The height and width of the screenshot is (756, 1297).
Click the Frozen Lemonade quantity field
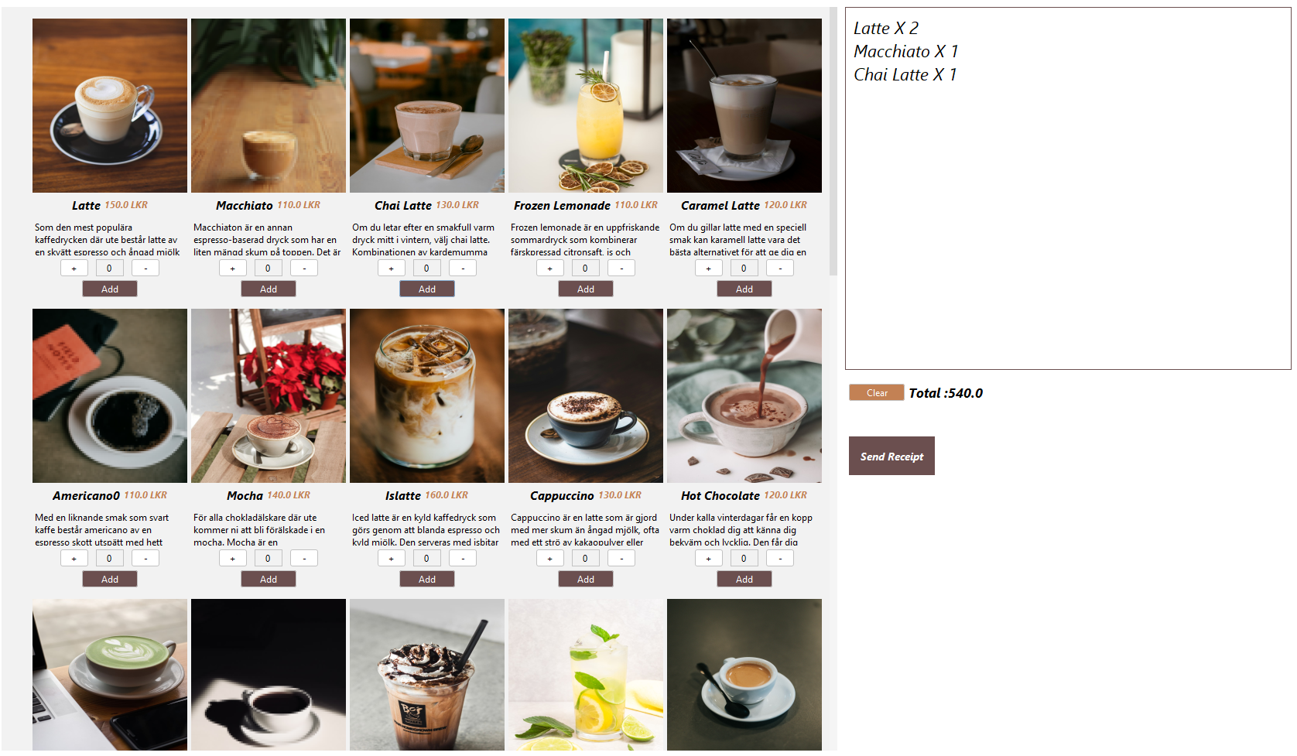pos(585,269)
